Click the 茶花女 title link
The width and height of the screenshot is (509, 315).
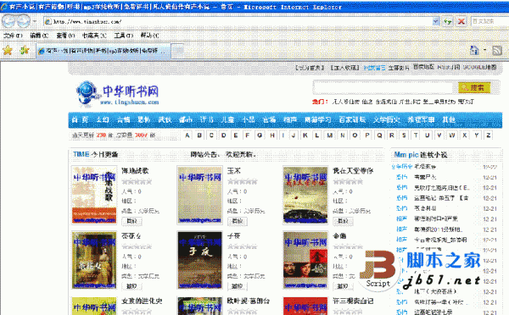pyautogui.click(x=131, y=236)
